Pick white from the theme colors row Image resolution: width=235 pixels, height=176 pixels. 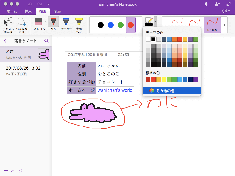point(148,39)
